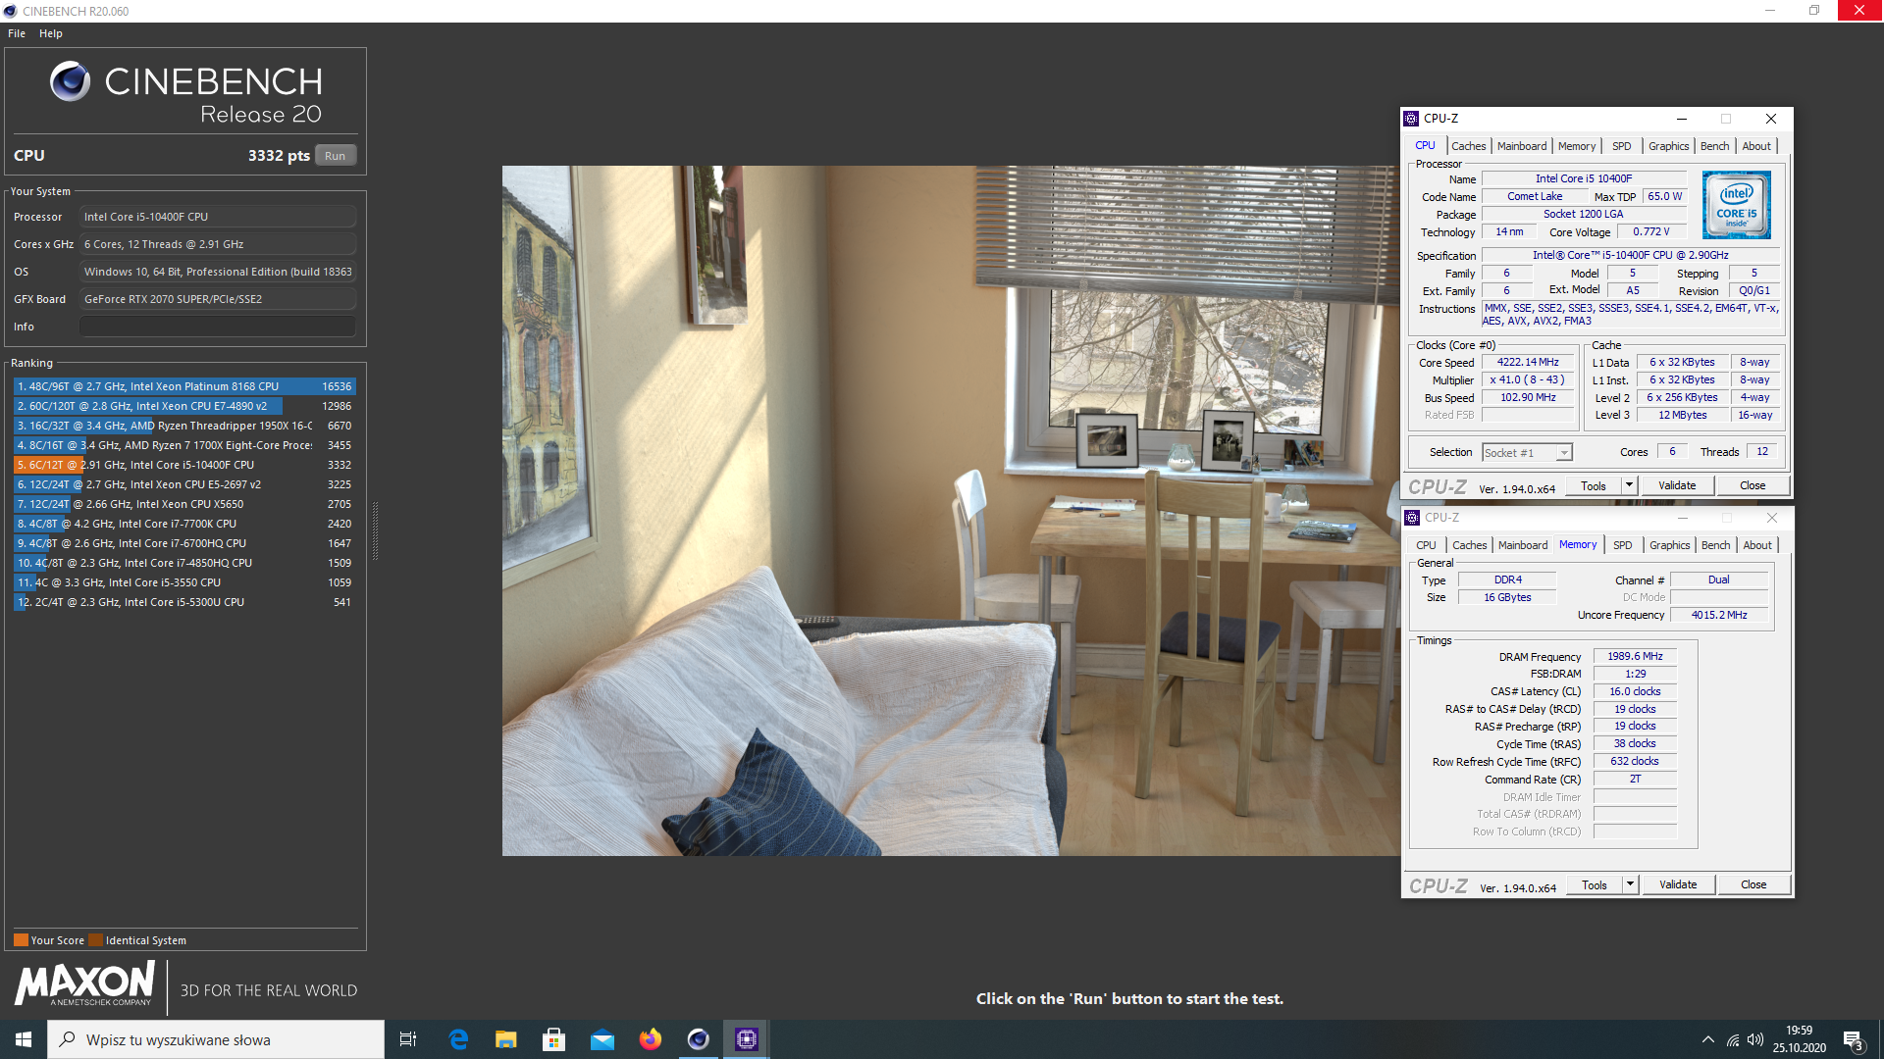
Task: Open Task View from taskbar
Action: tap(408, 1039)
